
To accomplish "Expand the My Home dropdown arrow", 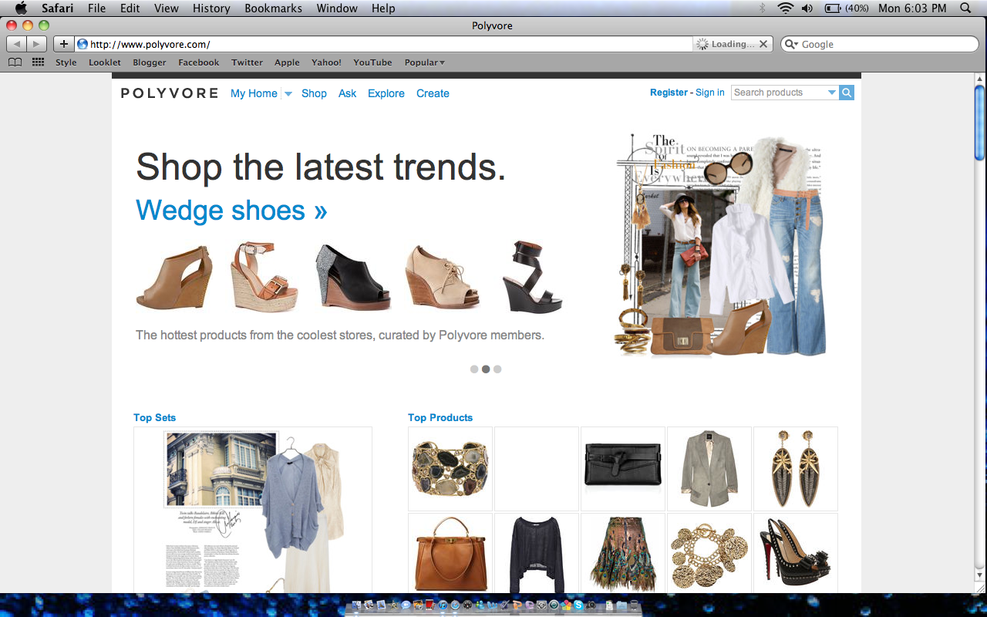I will click(288, 93).
